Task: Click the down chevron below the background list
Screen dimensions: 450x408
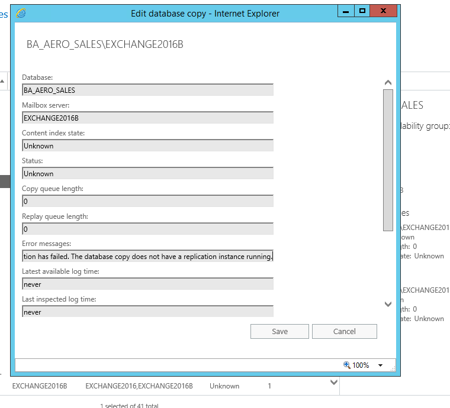Action: point(334,382)
